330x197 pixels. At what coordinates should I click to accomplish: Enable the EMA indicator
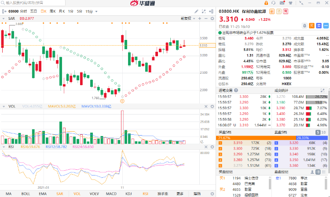[x=43, y=193]
